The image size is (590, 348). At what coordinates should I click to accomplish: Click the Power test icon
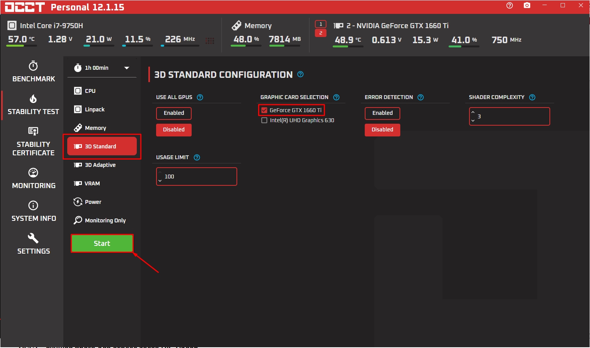(x=78, y=202)
